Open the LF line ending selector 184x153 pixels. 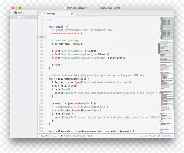tap(142, 136)
